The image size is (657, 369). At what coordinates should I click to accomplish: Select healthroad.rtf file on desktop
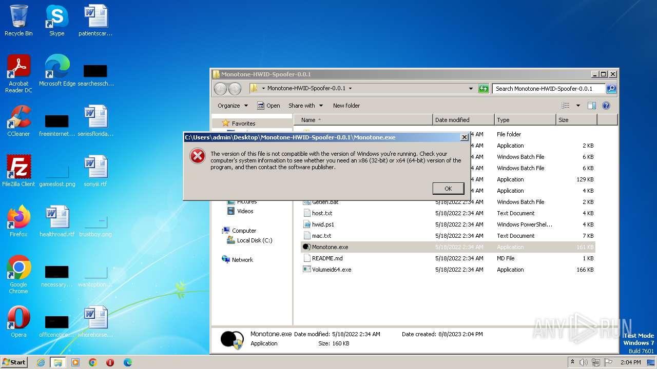coord(57,221)
